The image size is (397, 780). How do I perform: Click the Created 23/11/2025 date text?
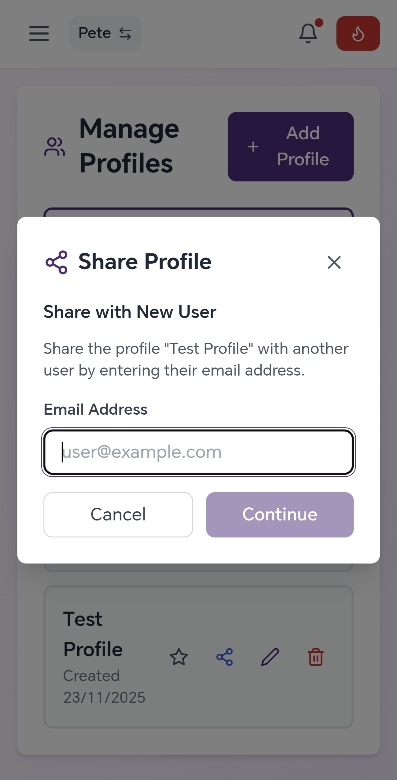point(104,687)
